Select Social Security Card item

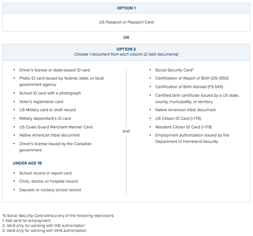pyautogui.click(x=174, y=70)
